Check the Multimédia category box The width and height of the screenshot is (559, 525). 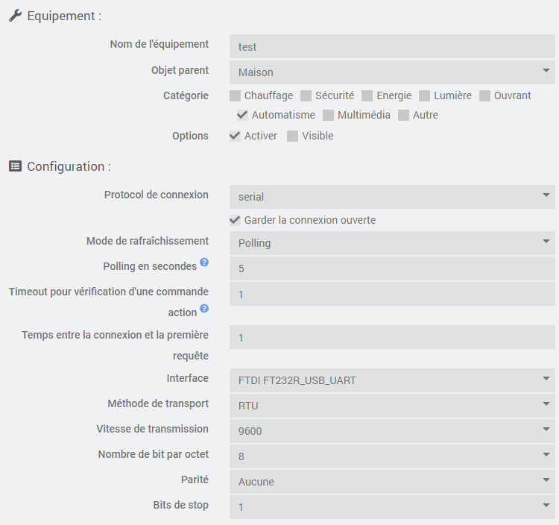[x=329, y=115]
